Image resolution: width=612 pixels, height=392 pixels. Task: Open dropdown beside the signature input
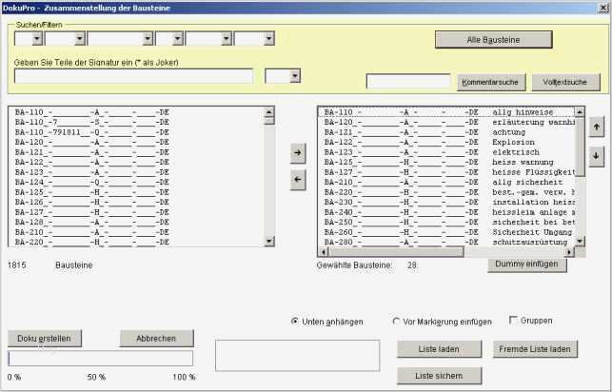[x=295, y=76]
